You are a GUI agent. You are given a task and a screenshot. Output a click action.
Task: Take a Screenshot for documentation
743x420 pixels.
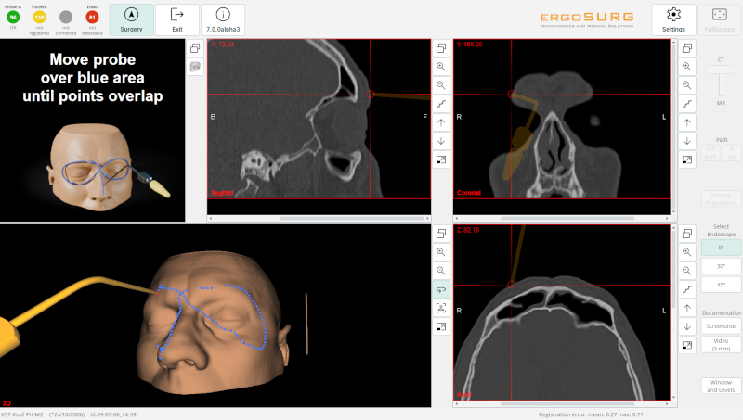click(721, 326)
